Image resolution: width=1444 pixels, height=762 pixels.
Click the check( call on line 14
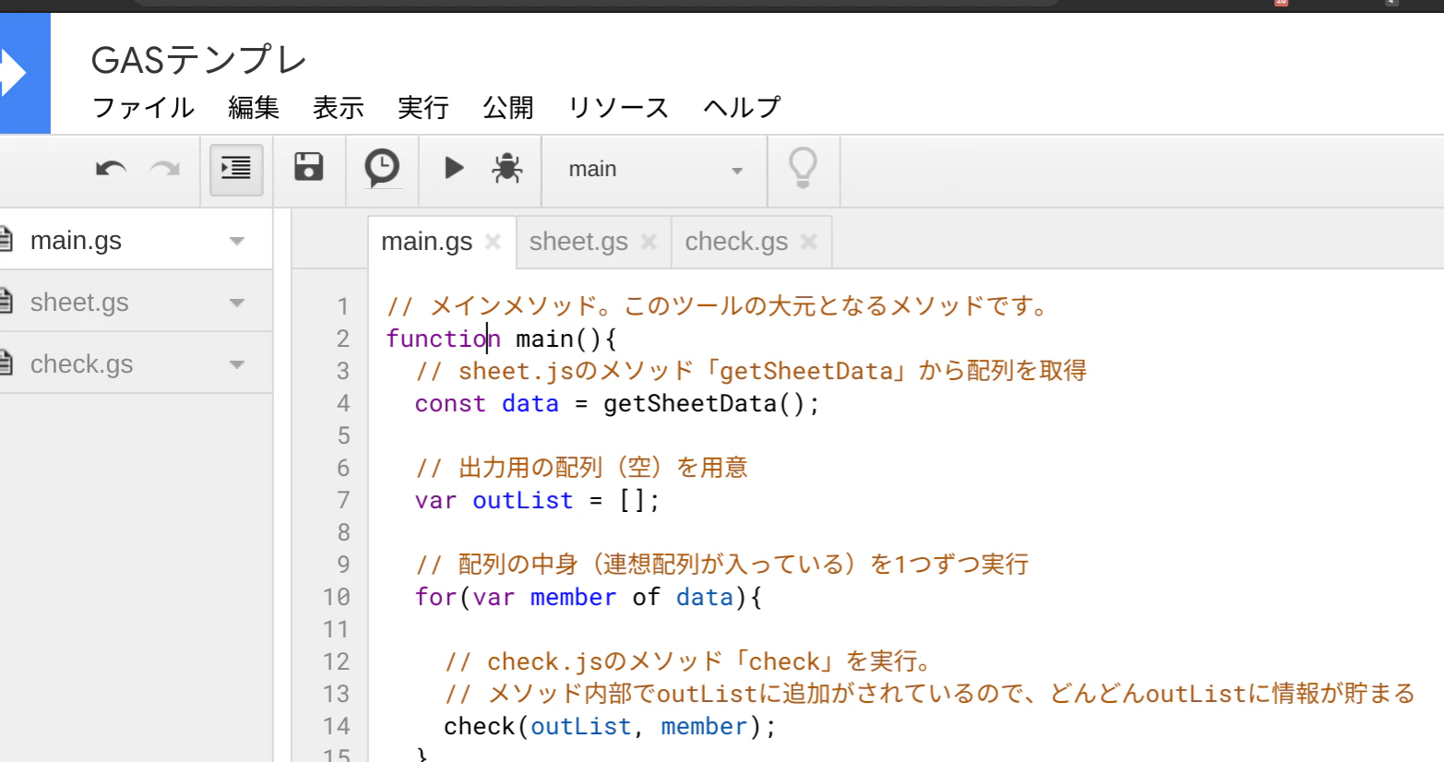pyautogui.click(x=486, y=726)
